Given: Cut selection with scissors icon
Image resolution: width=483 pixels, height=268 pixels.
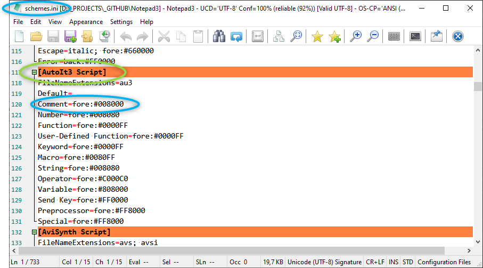Looking at the screenshot, I should 164,36.
